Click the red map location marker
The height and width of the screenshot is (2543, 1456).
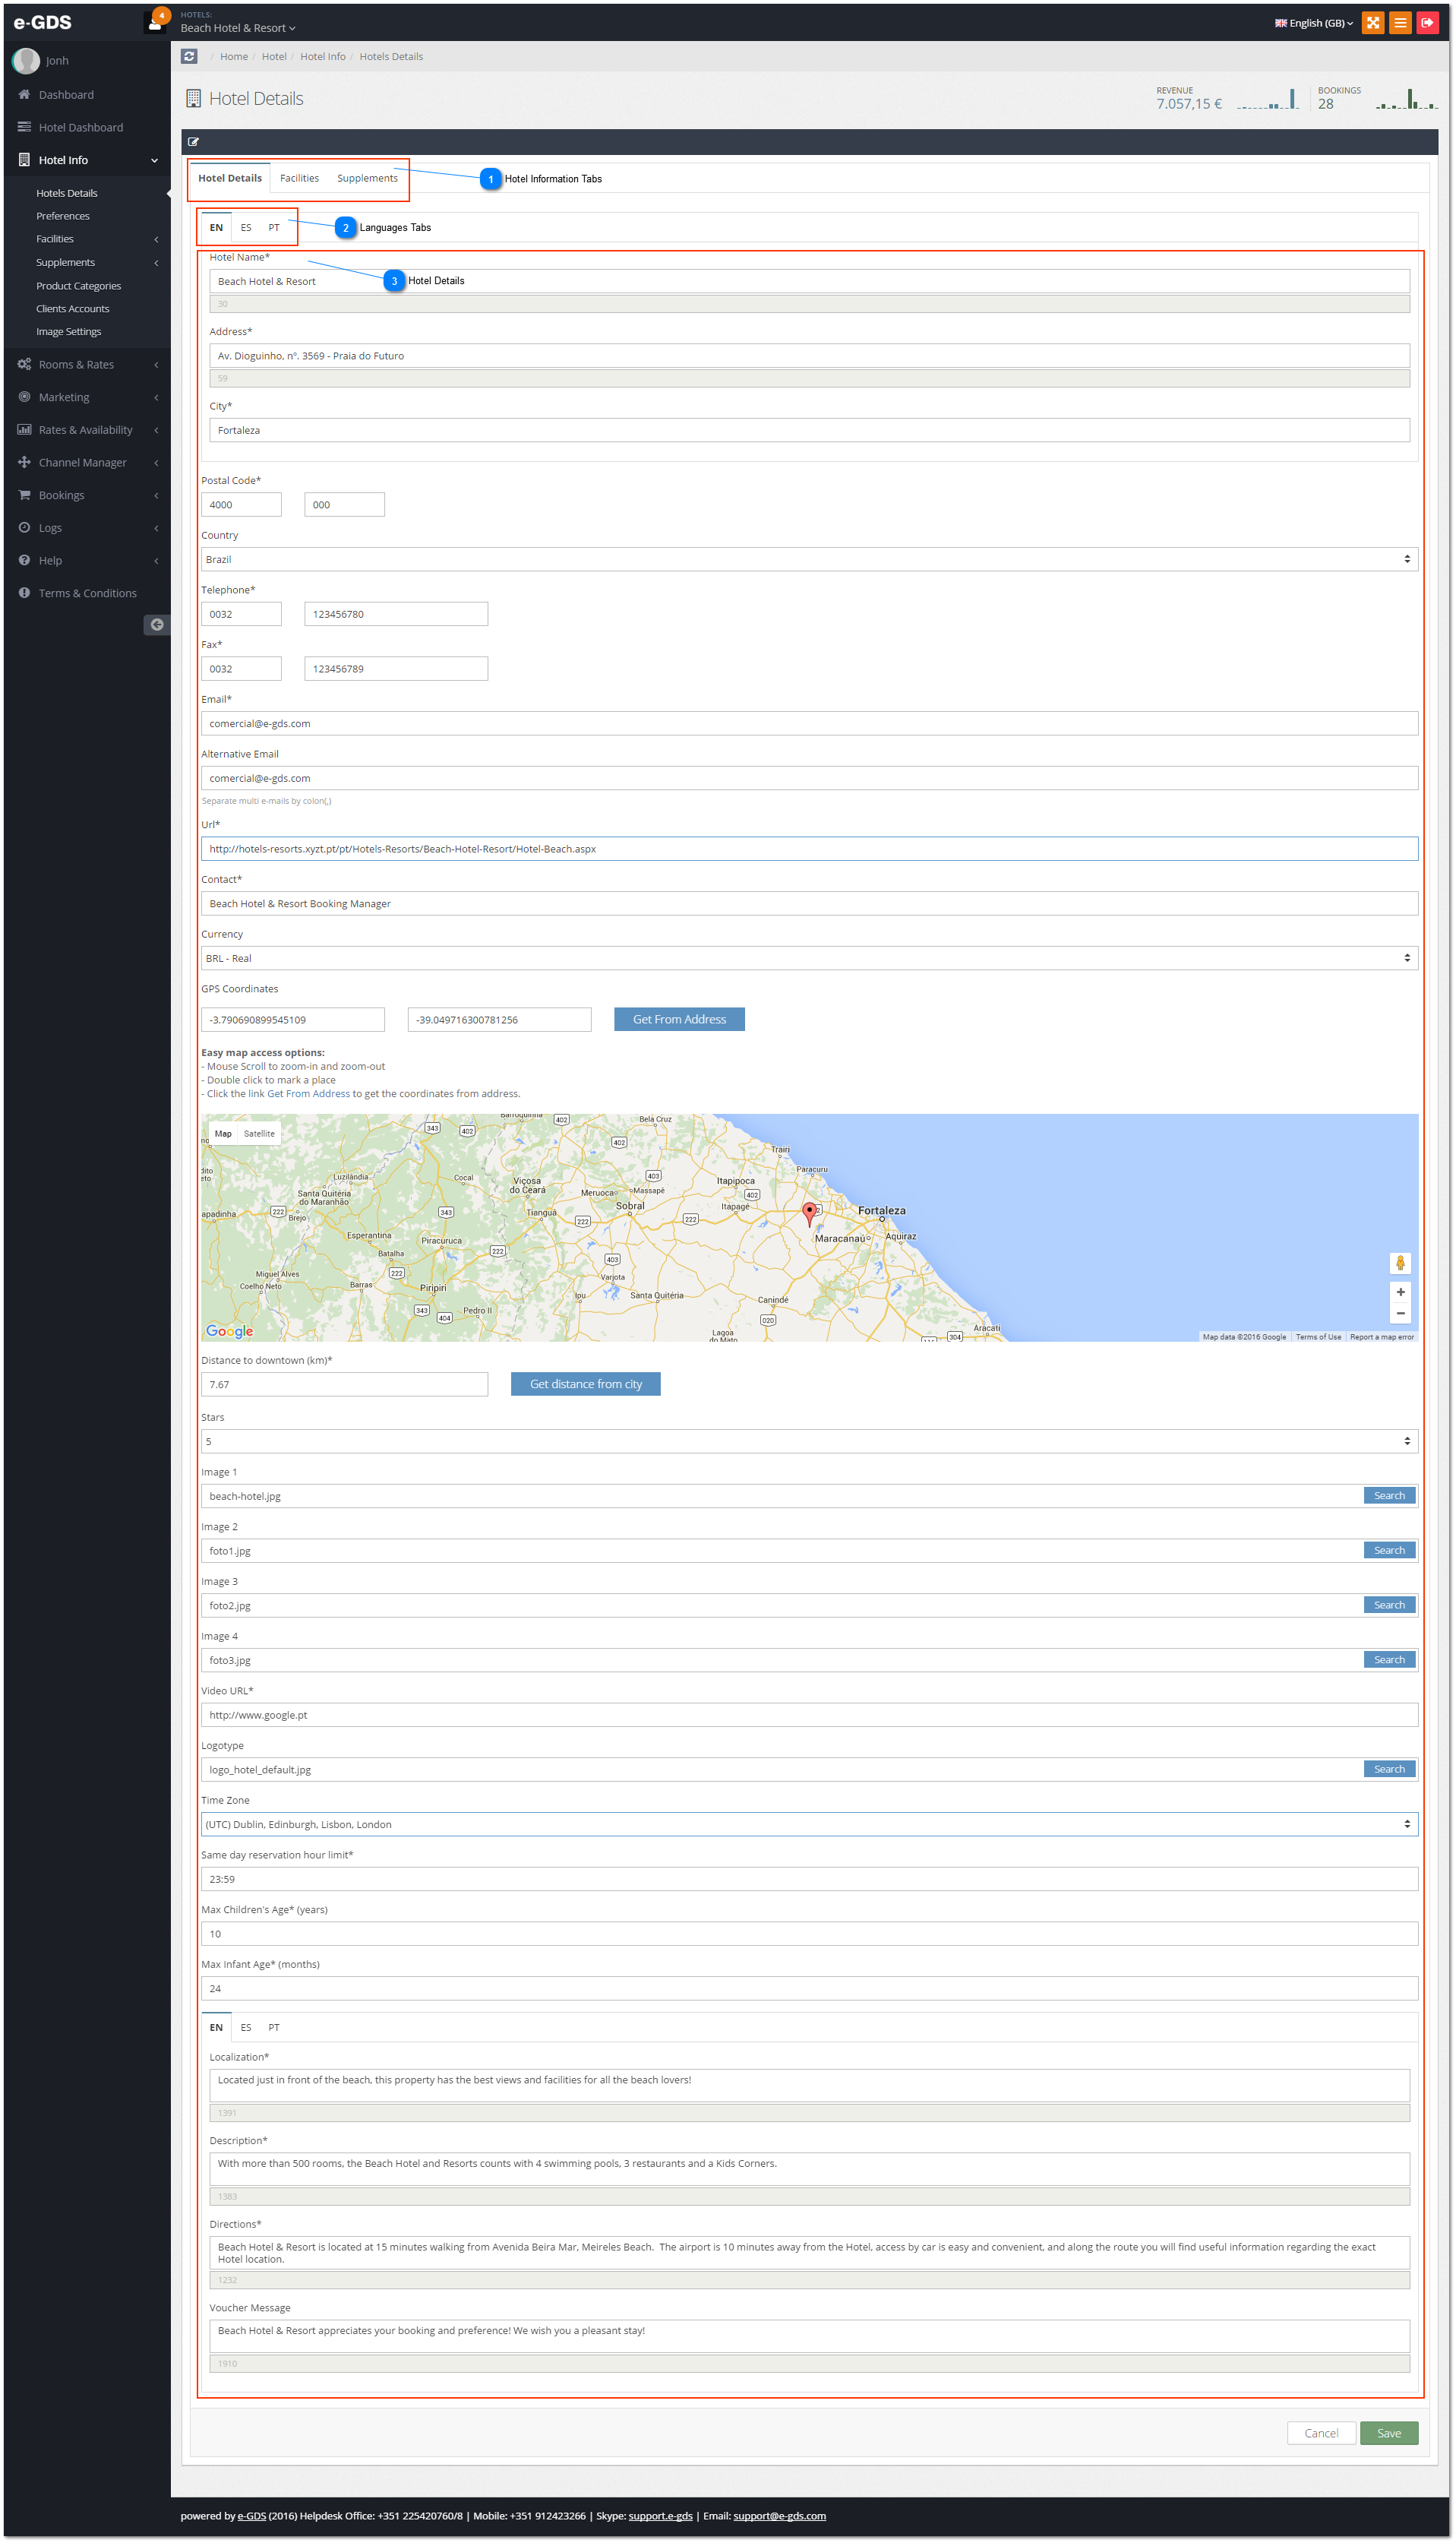[x=809, y=1214]
